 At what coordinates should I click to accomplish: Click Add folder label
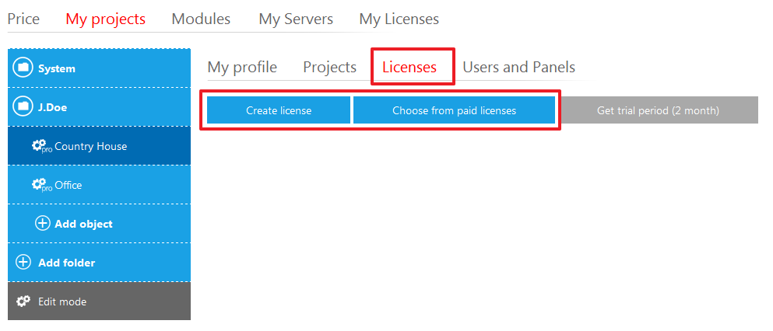66,263
